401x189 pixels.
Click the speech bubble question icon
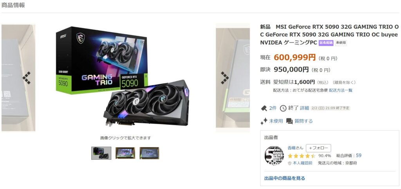289,121
